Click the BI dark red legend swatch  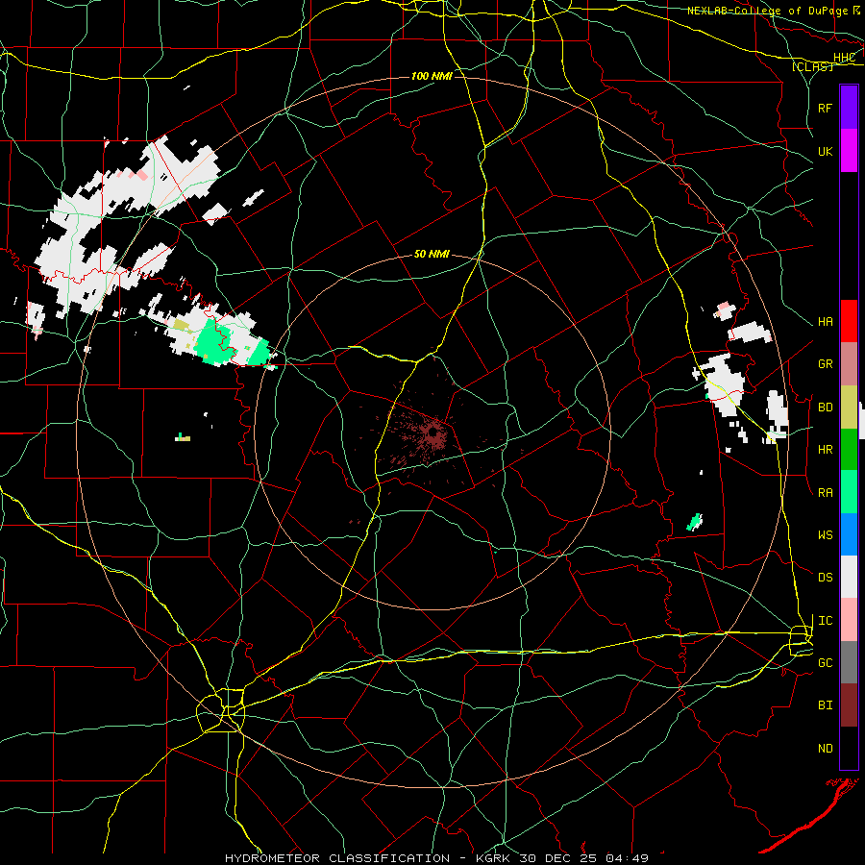pyautogui.click(x=849, y=705)
